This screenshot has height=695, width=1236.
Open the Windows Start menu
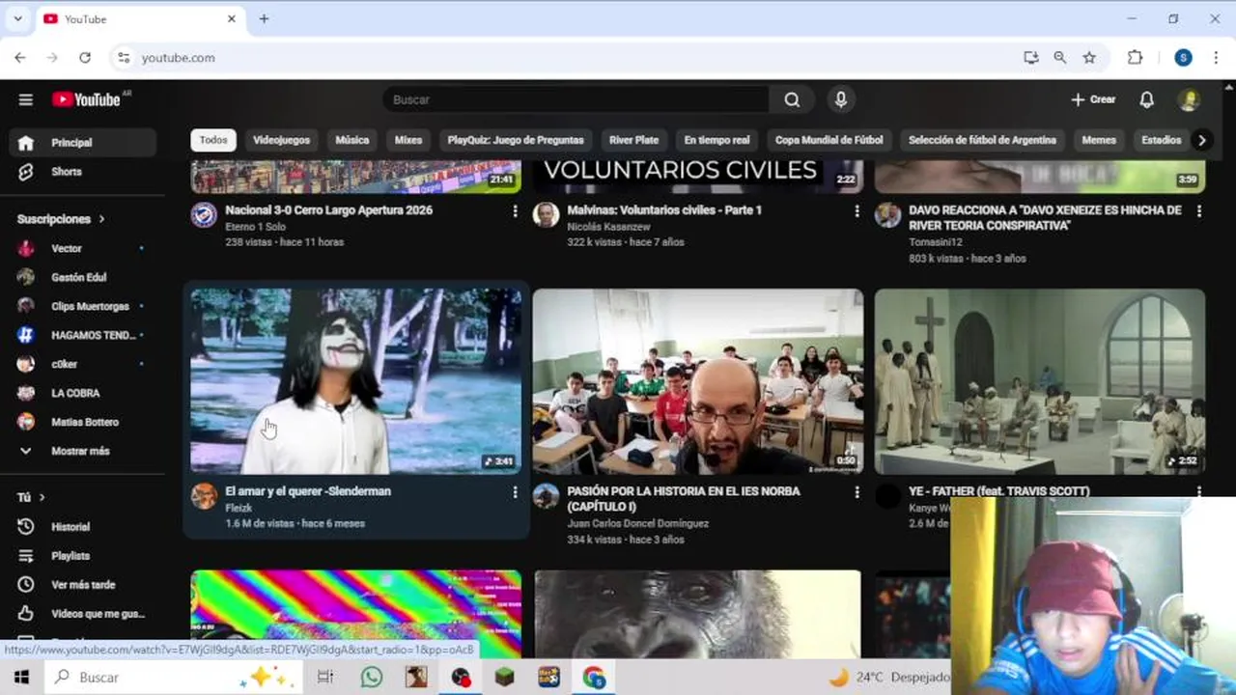point(20,677)
